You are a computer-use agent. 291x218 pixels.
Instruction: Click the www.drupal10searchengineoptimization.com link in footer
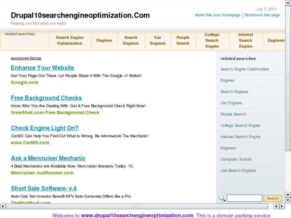coord(137,216)
